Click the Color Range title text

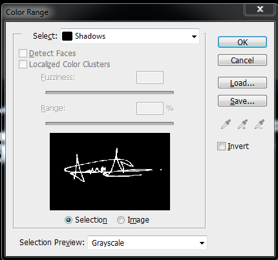tap(27, 12)
